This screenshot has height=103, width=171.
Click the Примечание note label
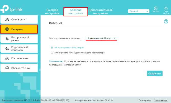(56, 61)
